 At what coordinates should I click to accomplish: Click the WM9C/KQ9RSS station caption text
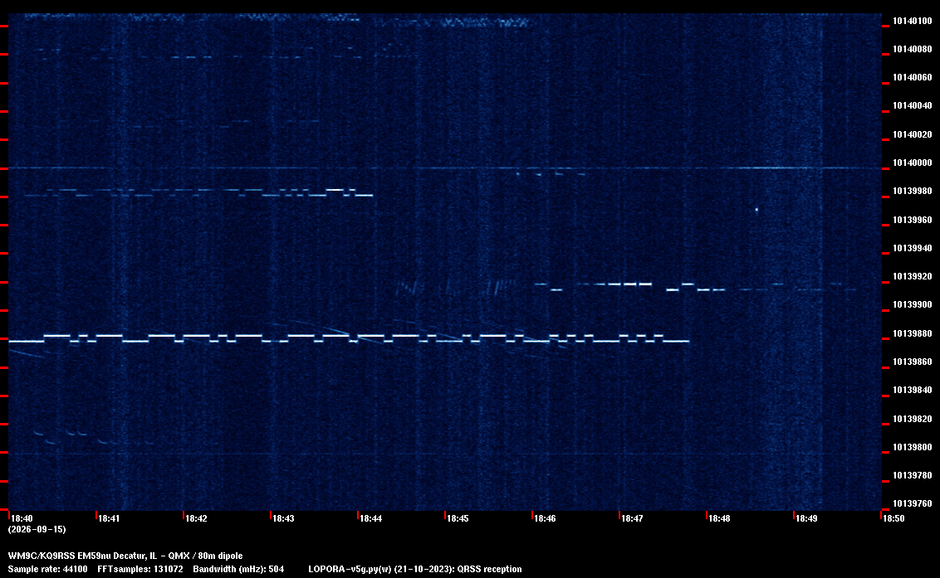click(125, 556)
